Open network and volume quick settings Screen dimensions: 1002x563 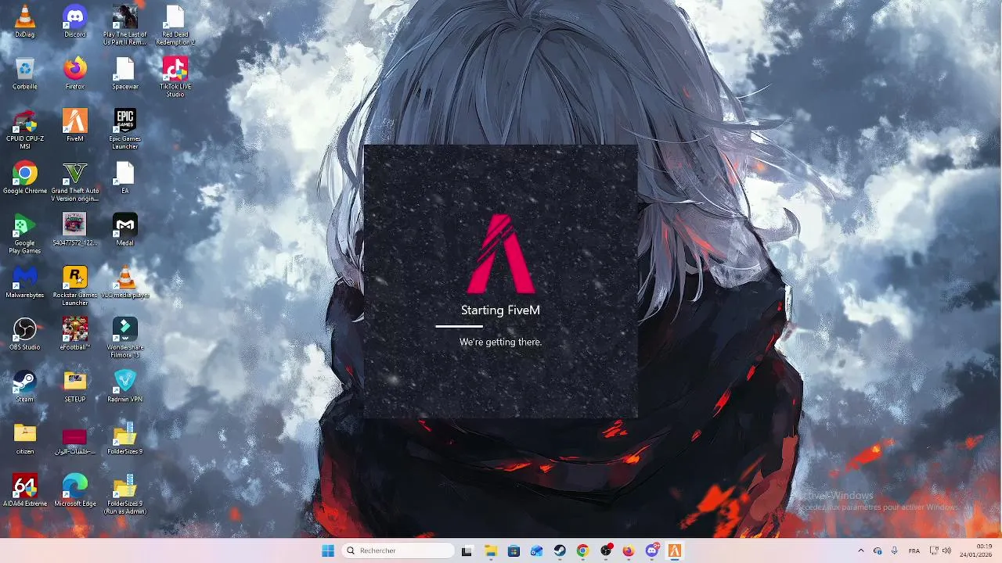coord(939,550)
